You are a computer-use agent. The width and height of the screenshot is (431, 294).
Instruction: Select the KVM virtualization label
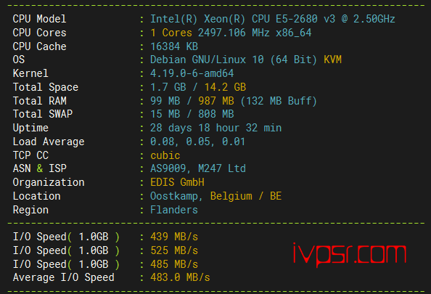point(332,60)
